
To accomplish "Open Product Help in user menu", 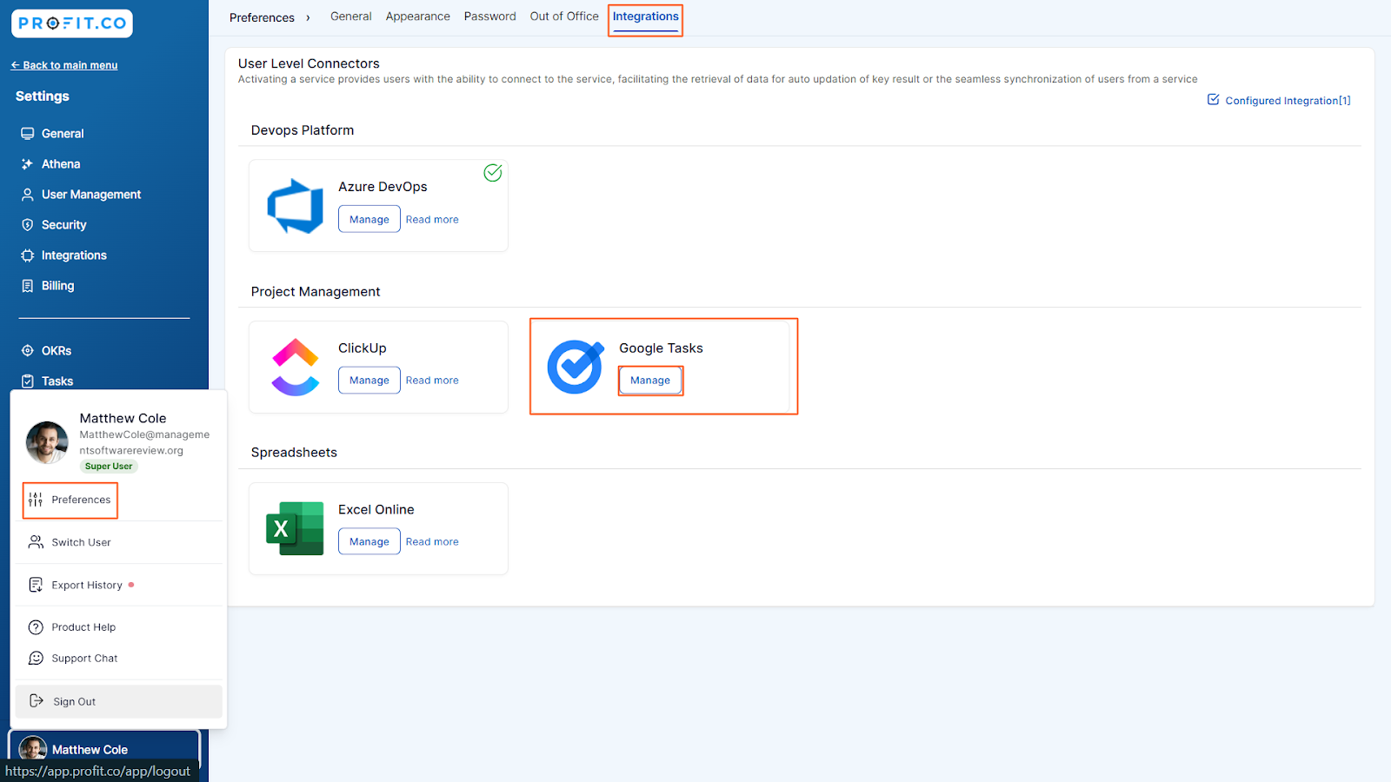I will click(x=72, y=627).
